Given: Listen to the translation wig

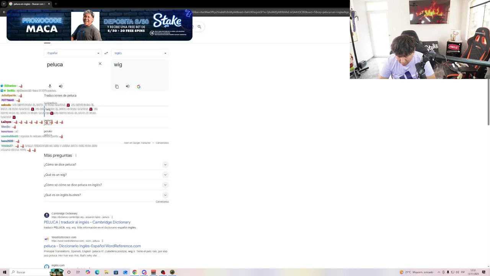Looking at the screenshot, I should click(127, 86).
